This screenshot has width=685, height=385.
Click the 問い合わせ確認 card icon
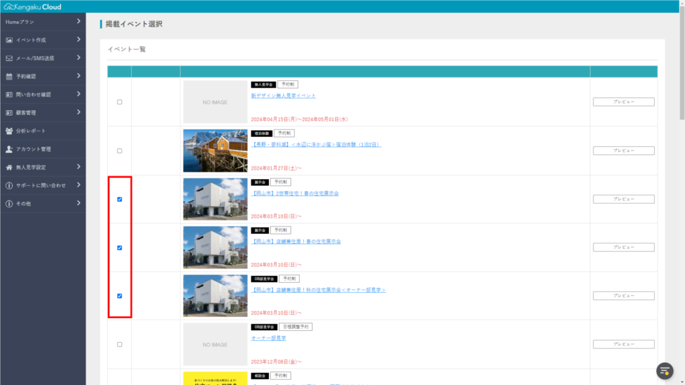9,94
